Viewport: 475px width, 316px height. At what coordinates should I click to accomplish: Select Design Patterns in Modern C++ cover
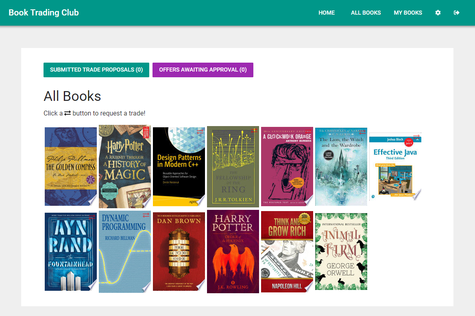pos(179,167)
